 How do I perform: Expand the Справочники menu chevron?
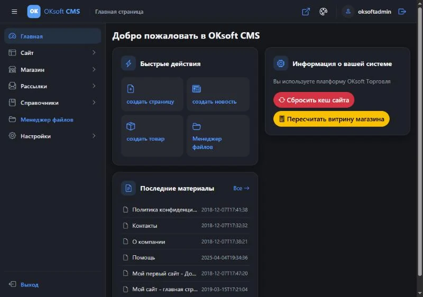94,103
